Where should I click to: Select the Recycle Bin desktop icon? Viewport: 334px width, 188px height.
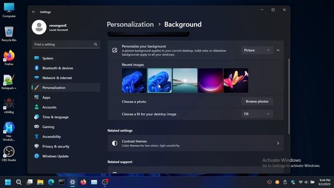(x=9, y=33)
